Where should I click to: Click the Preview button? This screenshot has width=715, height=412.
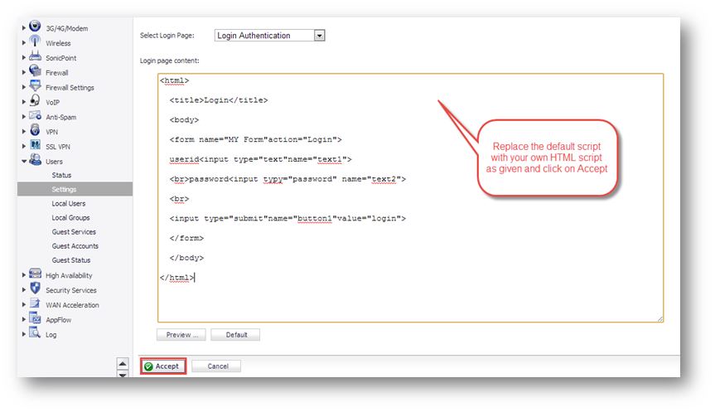(x=181, y=335)
